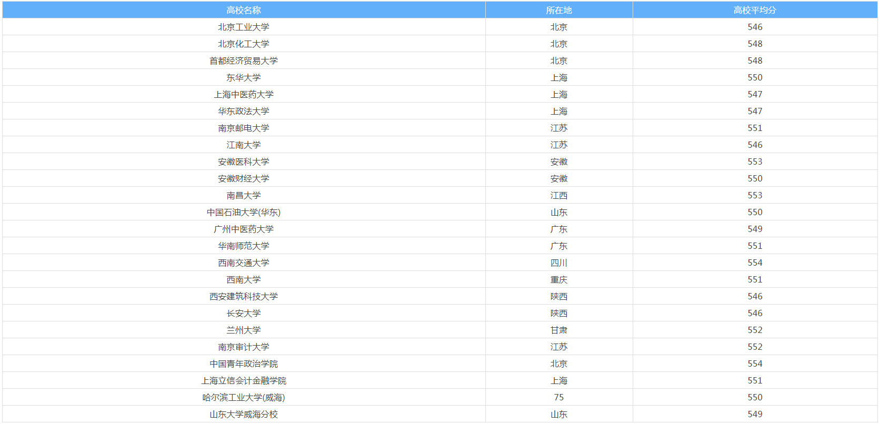Select the 南昌大学 cell
This screenshot has height=424, width=879.
[x=244, y=195]
